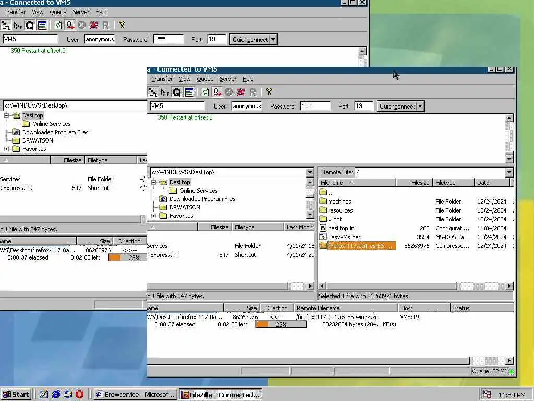Toggle local tree view in front FileZilla toolbar

coord(153,92)
